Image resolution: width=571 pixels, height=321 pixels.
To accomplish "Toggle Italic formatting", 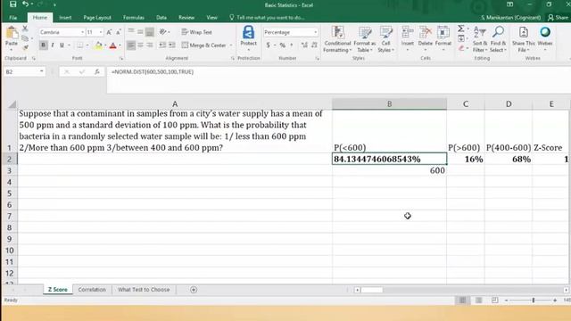I will click(53, 45).
